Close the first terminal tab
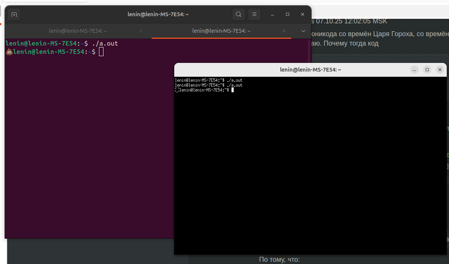449x264 pixels. pos(141,31)
